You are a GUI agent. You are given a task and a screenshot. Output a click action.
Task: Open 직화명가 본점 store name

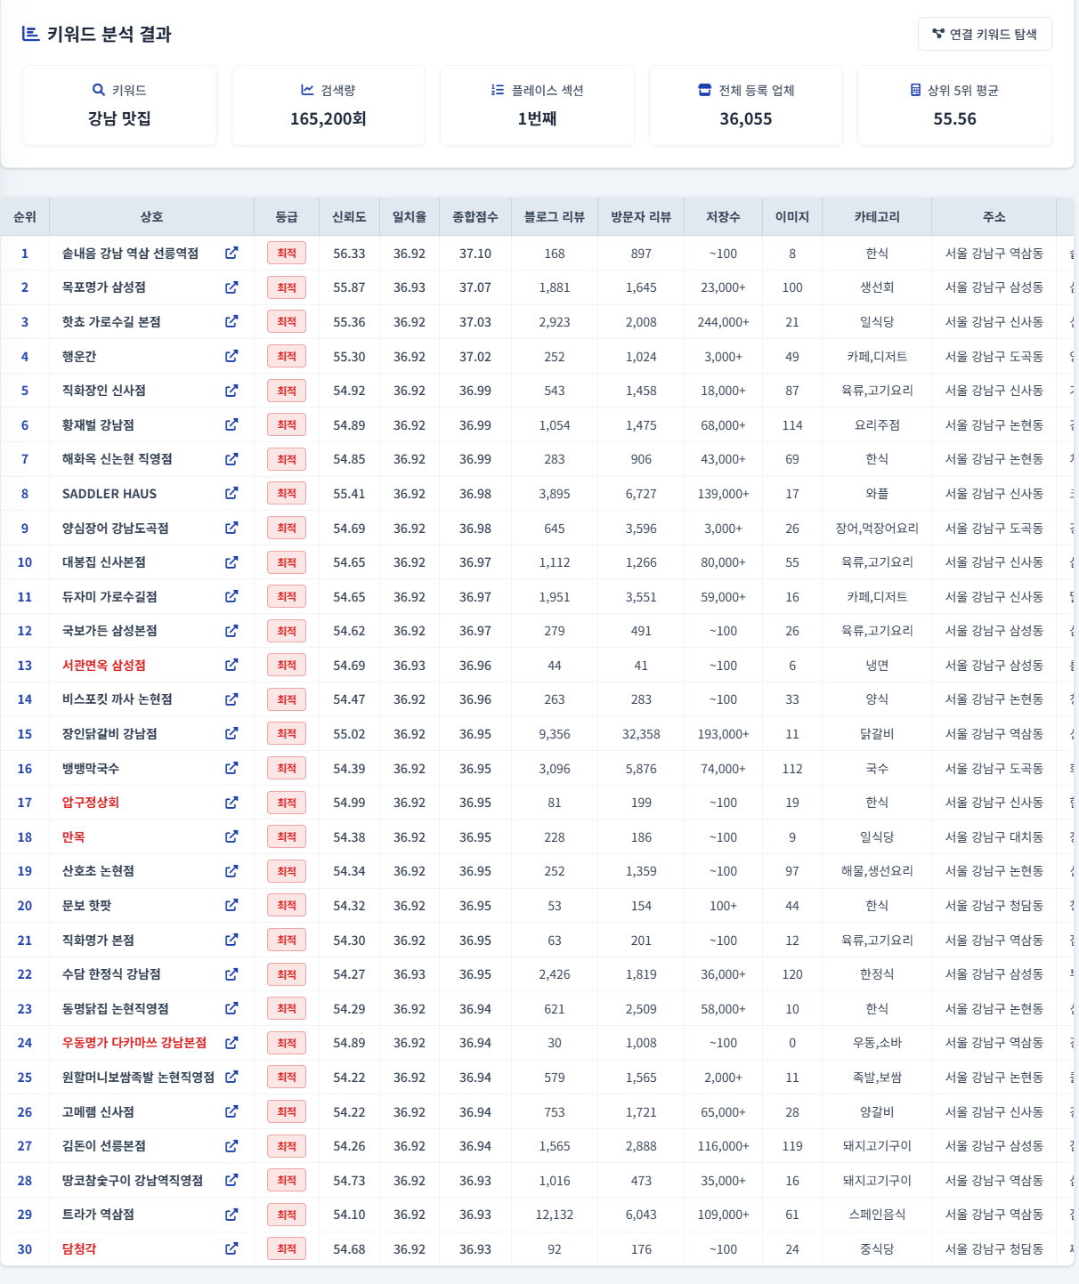(98, 940)
